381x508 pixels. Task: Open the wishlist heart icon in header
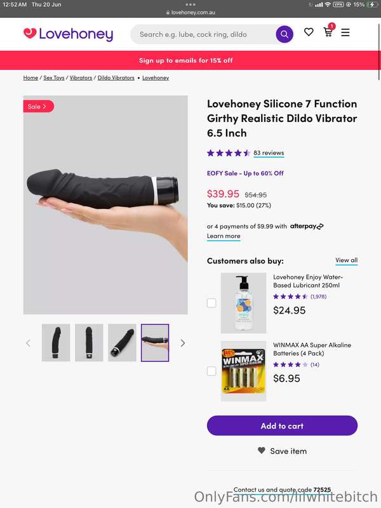[x=309, y=32]
